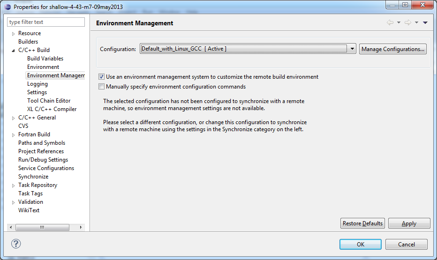Image resolution: width=437 pixels, height=260 pixels.
Task: Open the Configuration dropdown list
Action: click(352, 49)
